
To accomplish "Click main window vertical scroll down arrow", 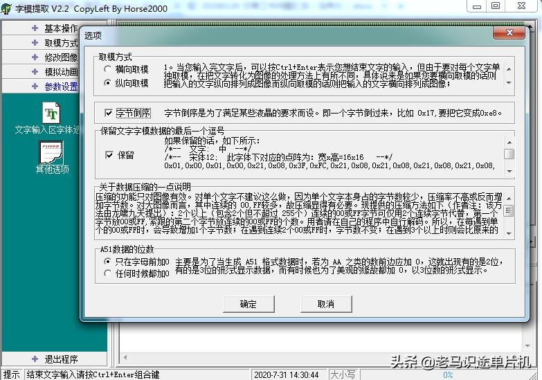I will pos(527,345).
